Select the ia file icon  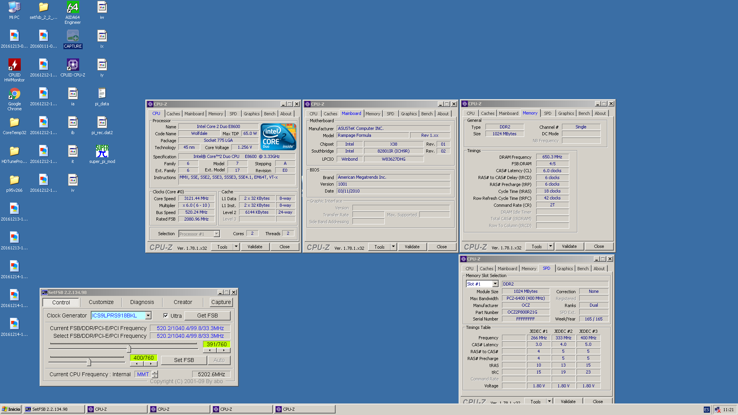73,97
